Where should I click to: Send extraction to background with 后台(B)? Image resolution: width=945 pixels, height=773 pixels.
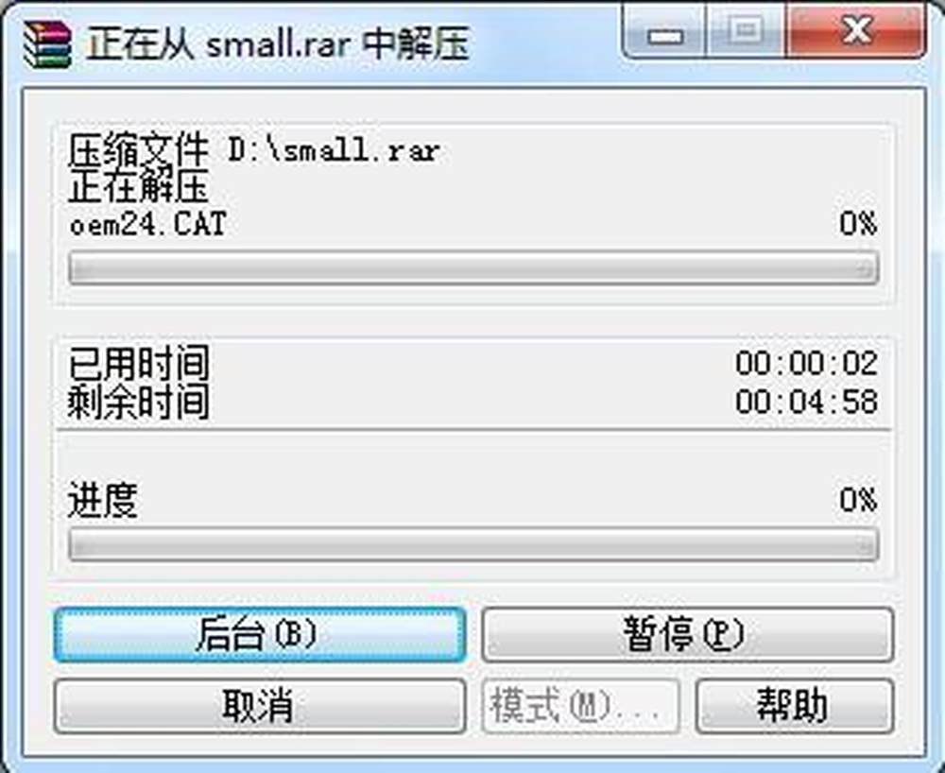[260, 635]
